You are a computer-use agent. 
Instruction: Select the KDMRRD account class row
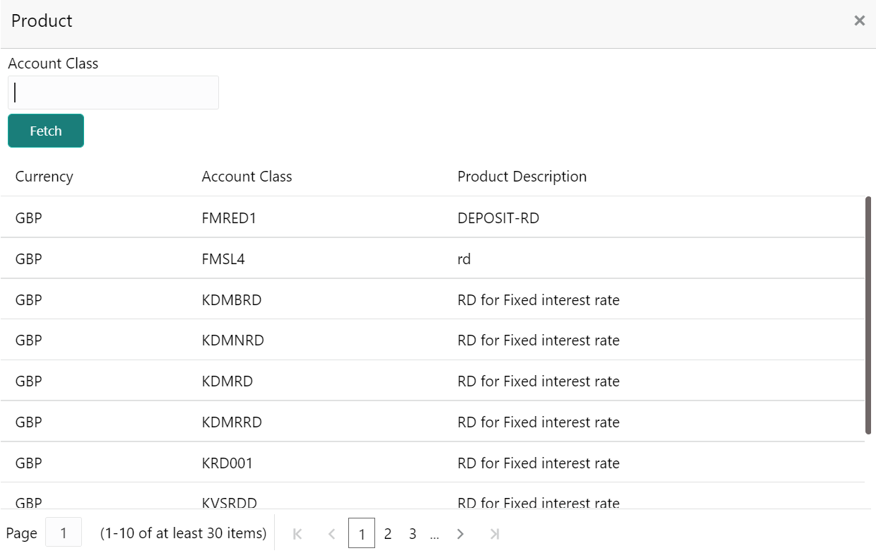pos(232,422)
